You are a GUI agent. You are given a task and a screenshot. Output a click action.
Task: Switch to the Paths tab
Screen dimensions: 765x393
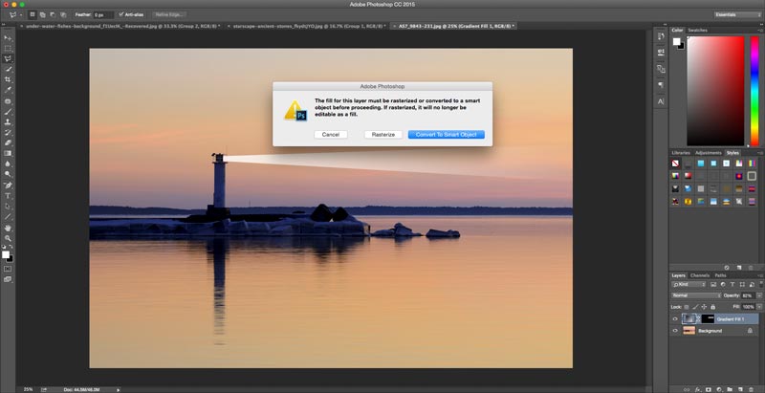pos(720,275)
